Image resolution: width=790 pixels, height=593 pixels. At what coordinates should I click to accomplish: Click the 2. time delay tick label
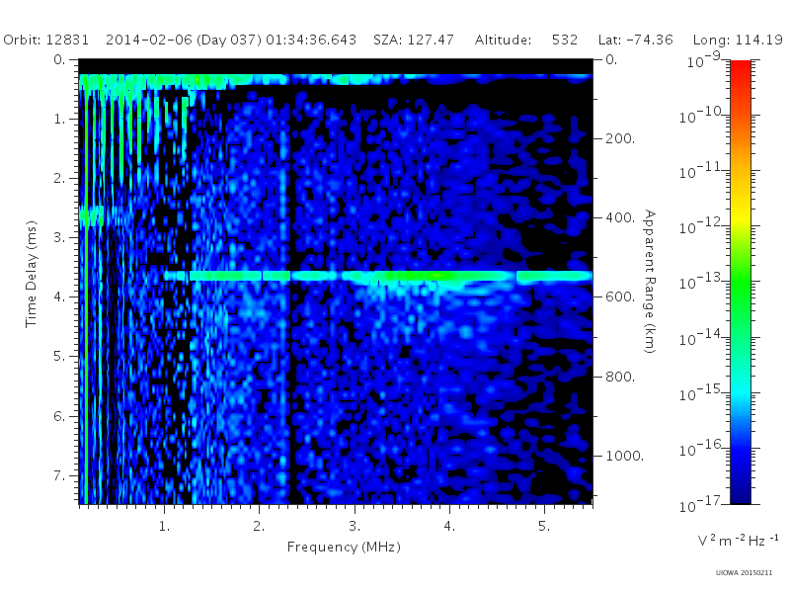coord(59,179)
